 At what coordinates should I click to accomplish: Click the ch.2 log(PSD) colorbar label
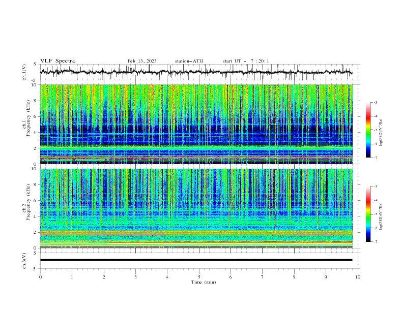click(x=381, y=216)
